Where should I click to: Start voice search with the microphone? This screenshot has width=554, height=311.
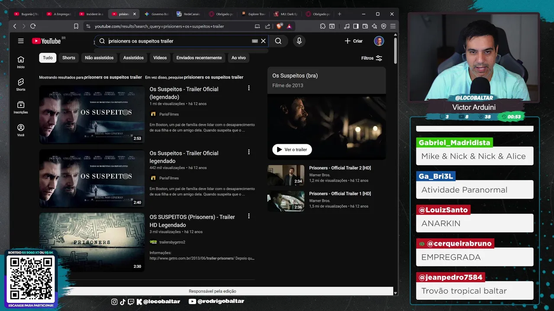coord(299,41)
